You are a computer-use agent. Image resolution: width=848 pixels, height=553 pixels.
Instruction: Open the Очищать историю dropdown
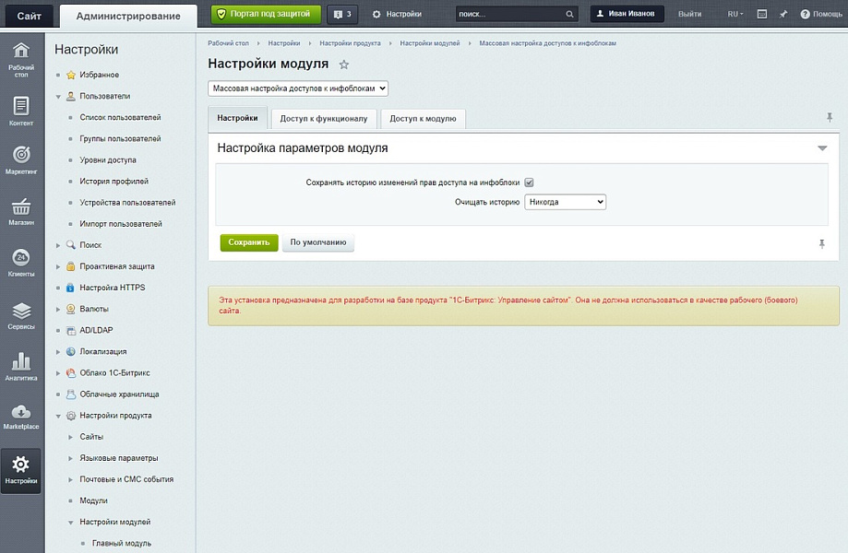[x=565, y=202]
